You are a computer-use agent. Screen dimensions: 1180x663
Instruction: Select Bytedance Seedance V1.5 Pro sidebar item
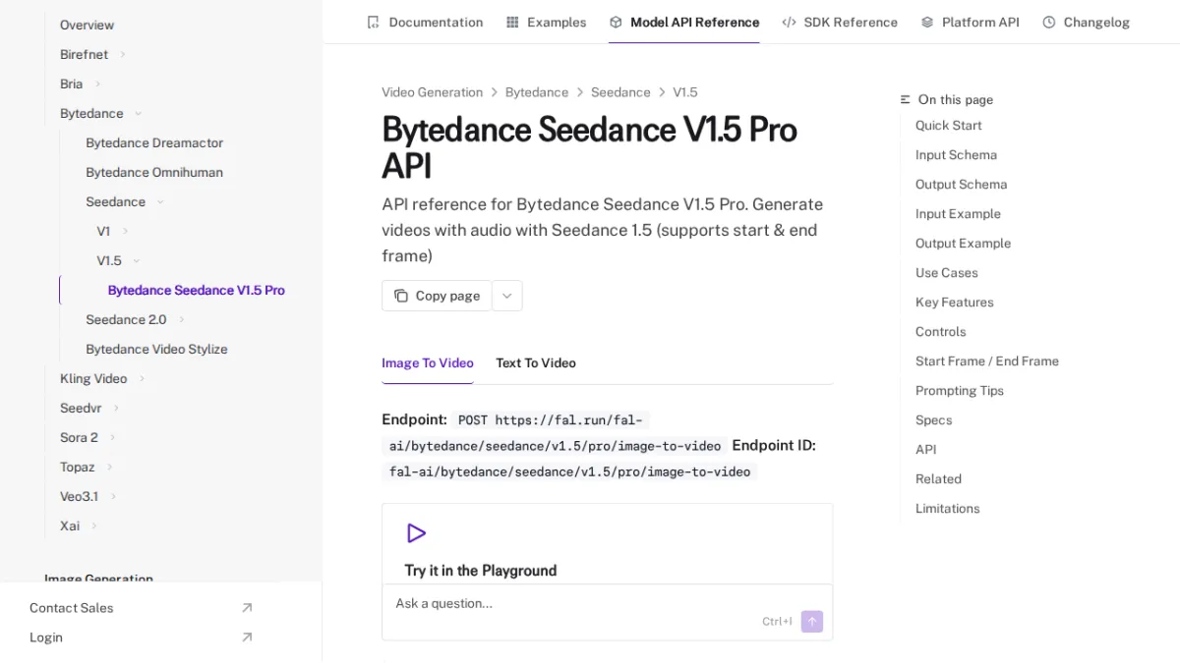click(x=197, y=290)
